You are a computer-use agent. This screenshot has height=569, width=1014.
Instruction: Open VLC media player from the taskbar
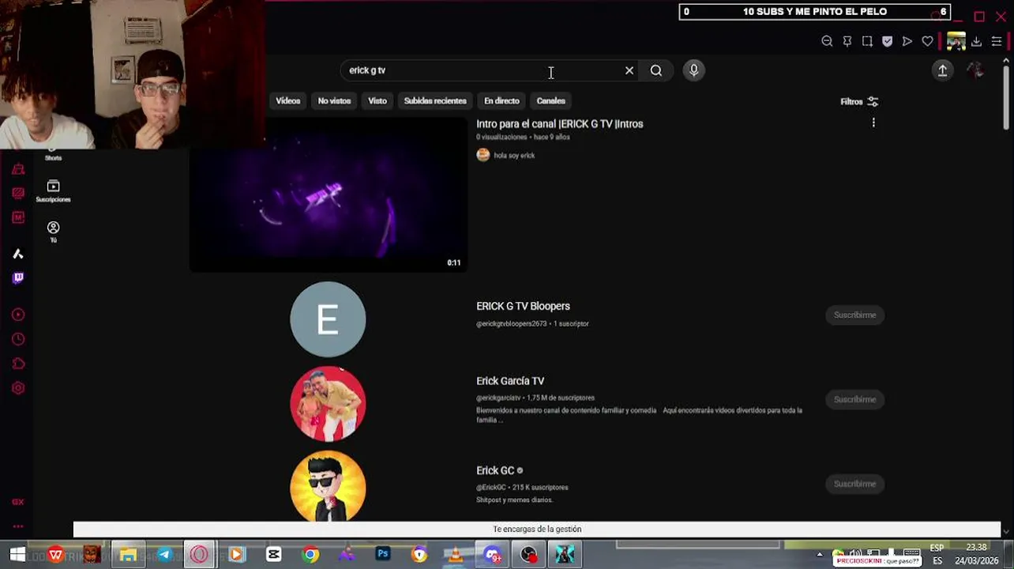click(x=456, y=555)
